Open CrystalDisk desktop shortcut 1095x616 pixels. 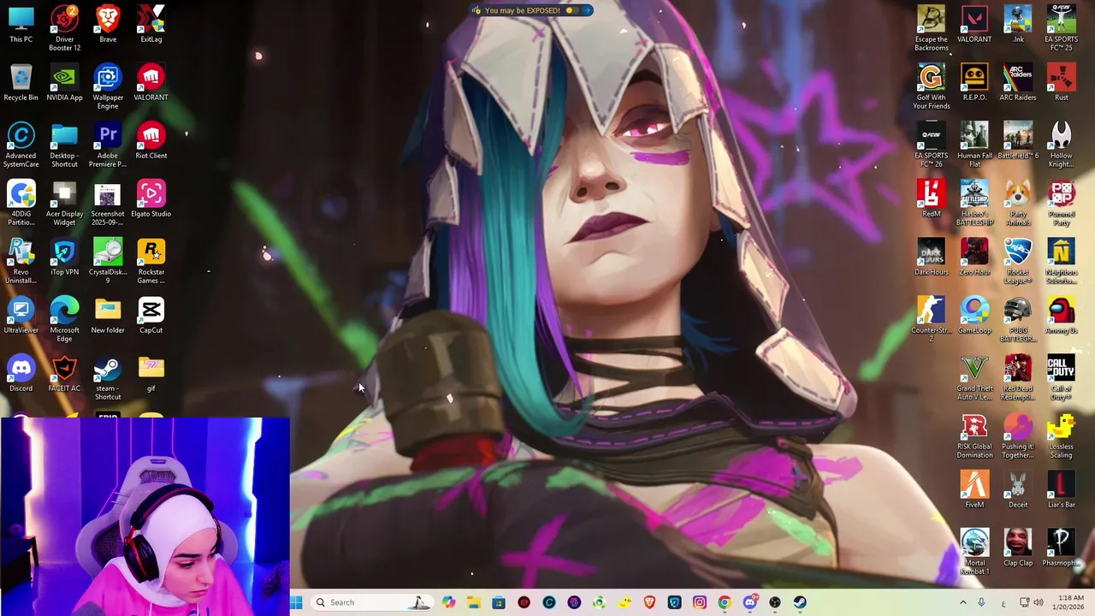108,260
